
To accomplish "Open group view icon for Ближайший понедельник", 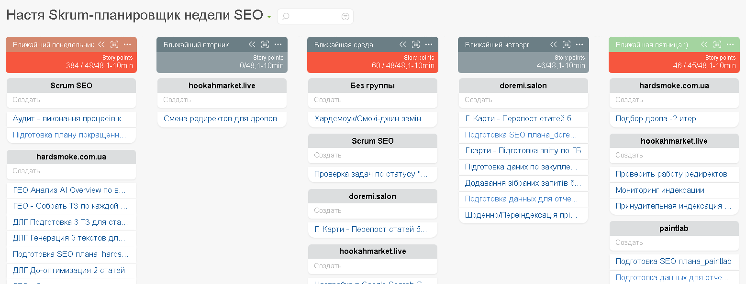I will 114,44.
